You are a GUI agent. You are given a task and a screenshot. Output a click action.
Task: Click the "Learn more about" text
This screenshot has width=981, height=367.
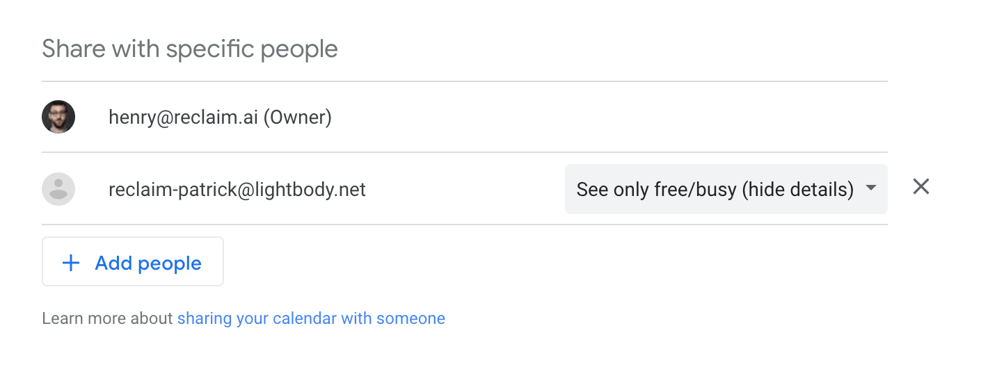click(107, 318)
